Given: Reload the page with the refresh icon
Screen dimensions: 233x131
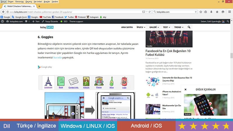Looking at the screenshot, I should [x=150, y=12].
